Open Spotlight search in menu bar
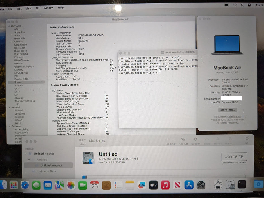The height and width of the screenshot is (198, 264). [242, 5]
